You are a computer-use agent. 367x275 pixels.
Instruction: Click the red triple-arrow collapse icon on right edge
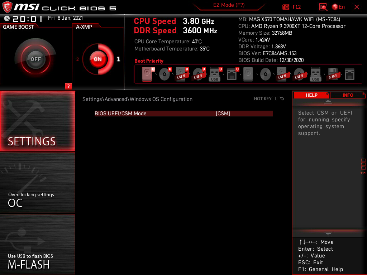tap(363, 173)
